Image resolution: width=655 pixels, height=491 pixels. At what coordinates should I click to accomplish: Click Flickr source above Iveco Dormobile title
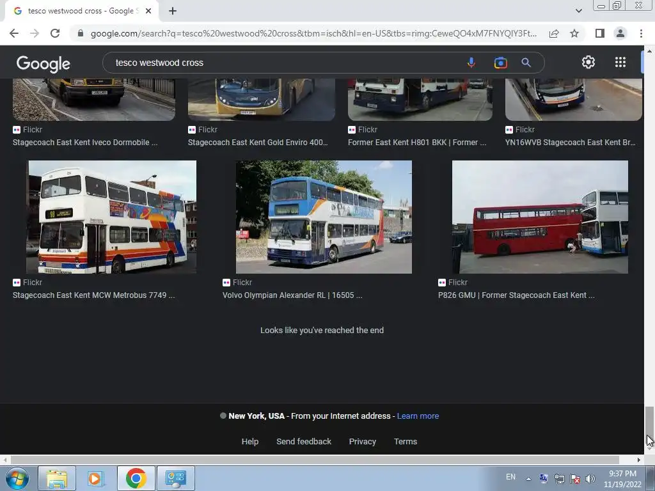tap(28, 130)
